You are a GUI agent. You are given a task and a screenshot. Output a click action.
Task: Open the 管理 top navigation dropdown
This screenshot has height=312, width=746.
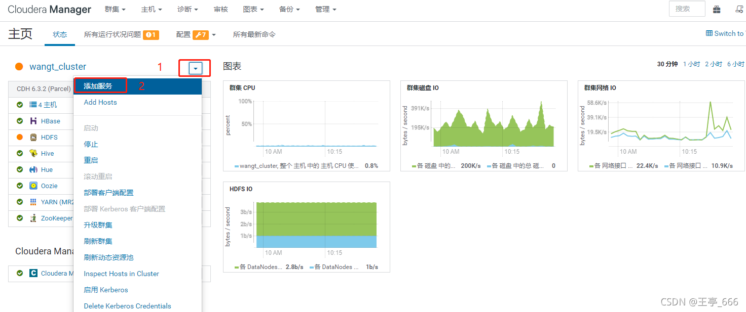pyautogui.click(x=325, y=9)
